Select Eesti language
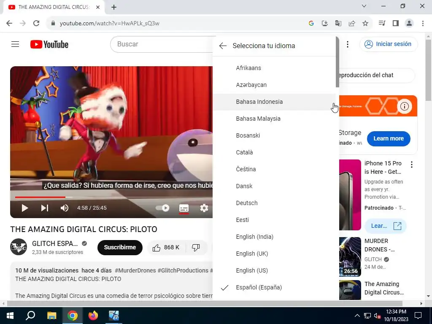The width and height of the screenshot is (432, 324). tap(274, 220)
